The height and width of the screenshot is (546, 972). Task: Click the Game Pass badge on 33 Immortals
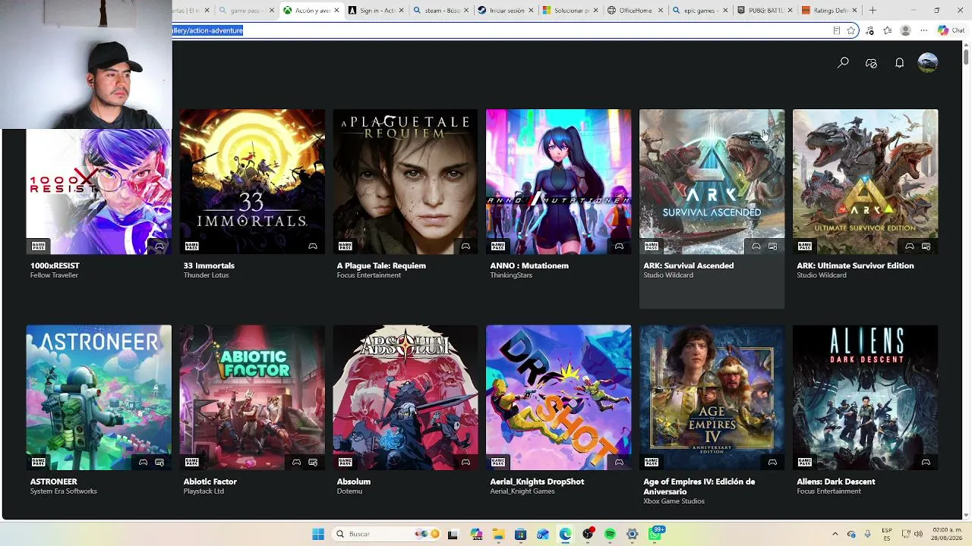tap(191, 246)
